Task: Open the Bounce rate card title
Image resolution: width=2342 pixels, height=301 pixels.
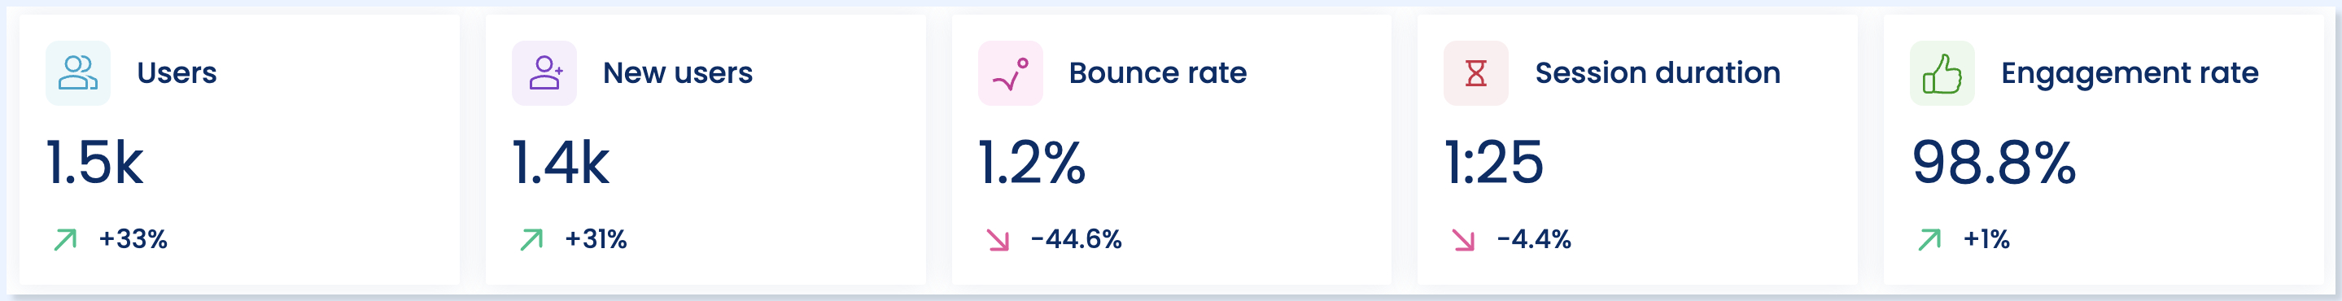Action: 1158,72
